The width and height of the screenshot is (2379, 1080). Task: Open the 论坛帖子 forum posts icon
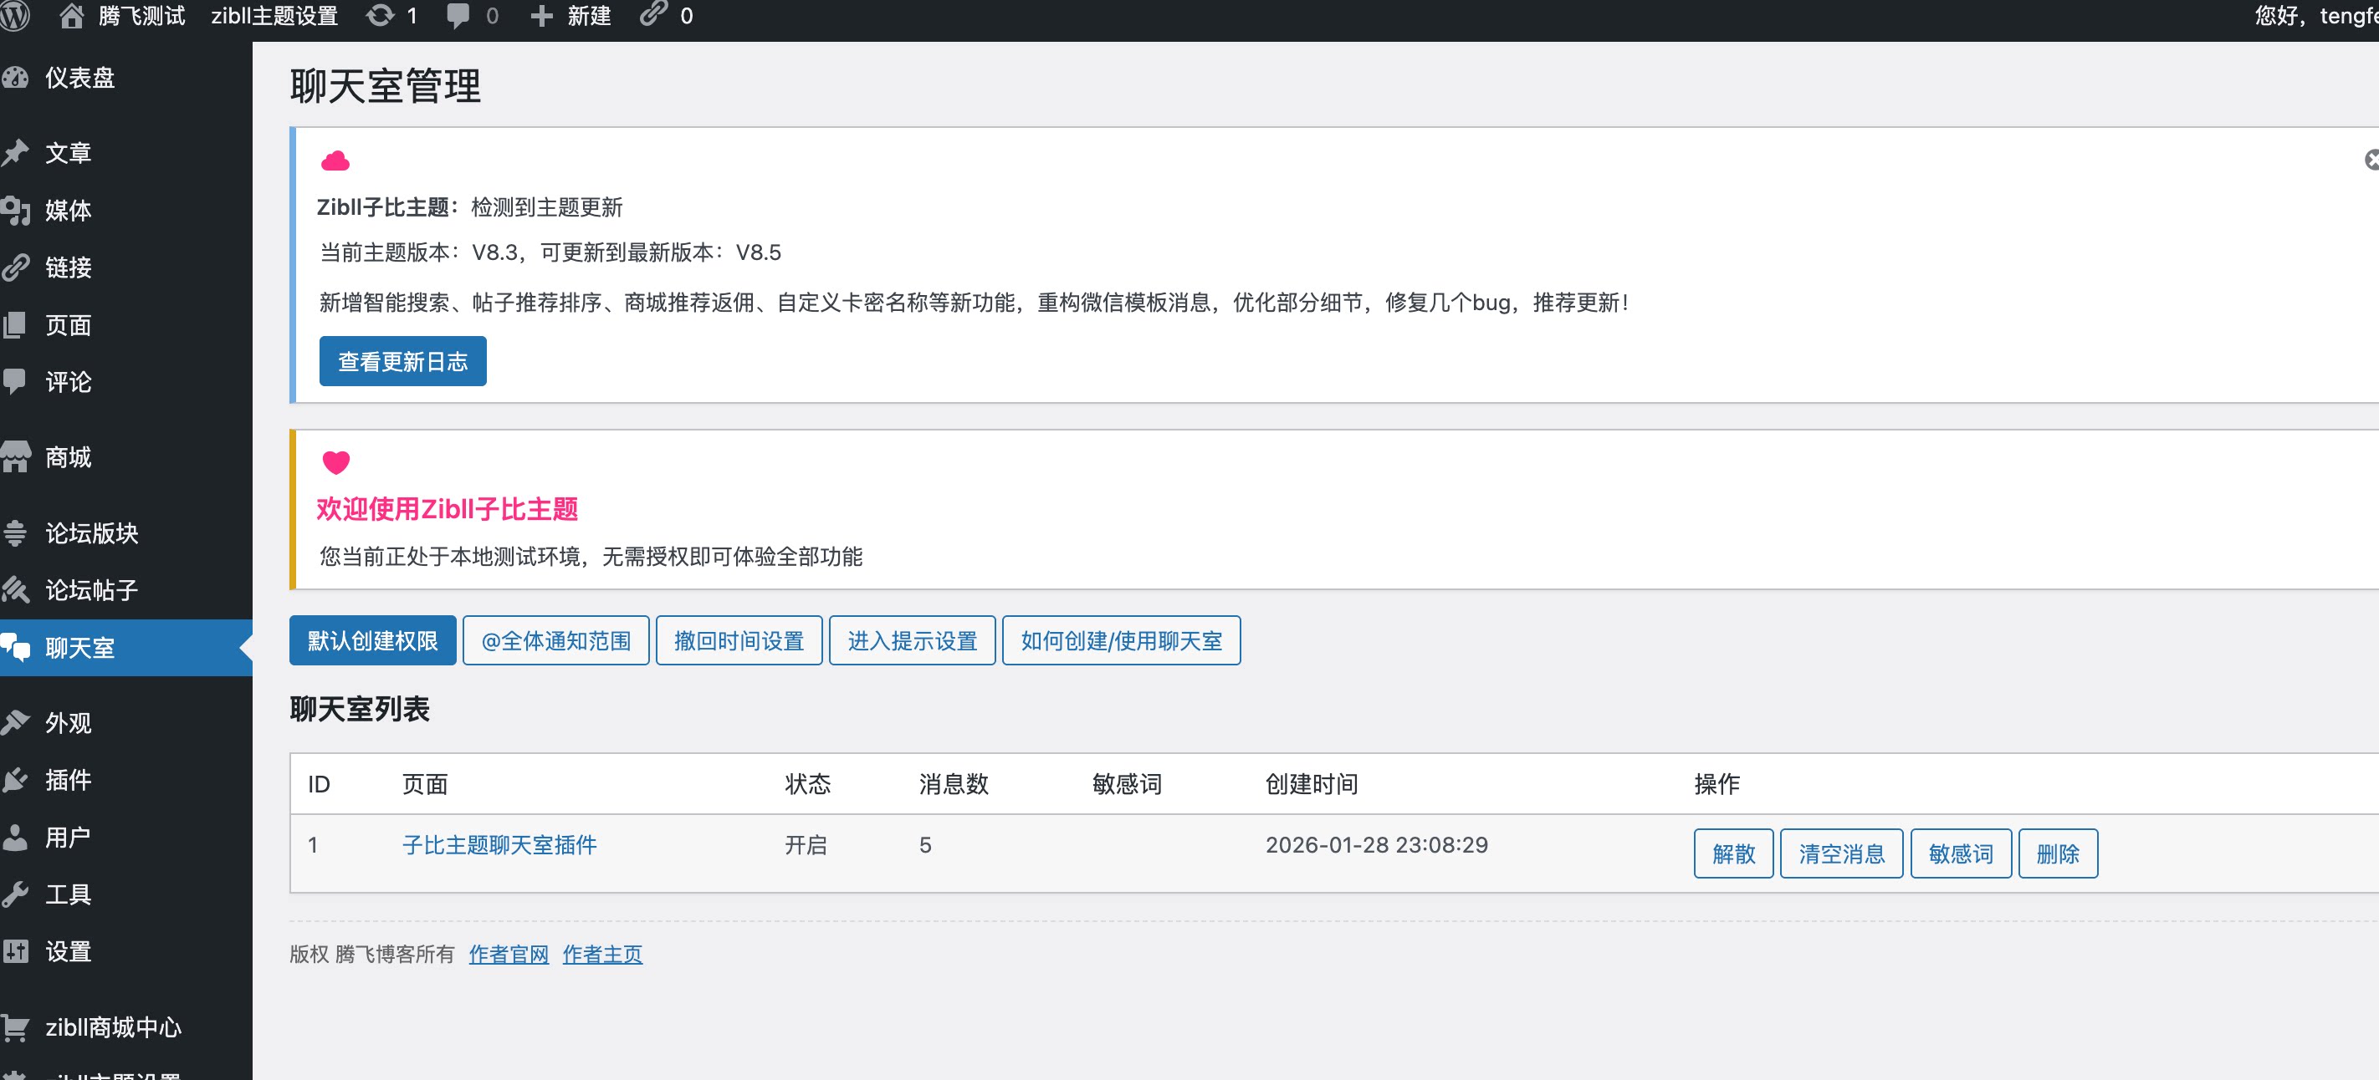coord(15,590)
